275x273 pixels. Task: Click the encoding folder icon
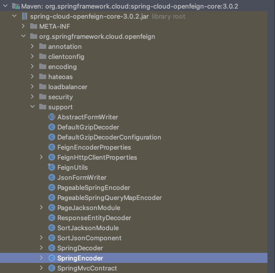(x=43, y=66)
